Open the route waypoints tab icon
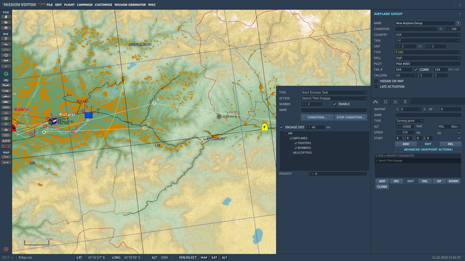The image size is (465, 261). coord(376,101)
